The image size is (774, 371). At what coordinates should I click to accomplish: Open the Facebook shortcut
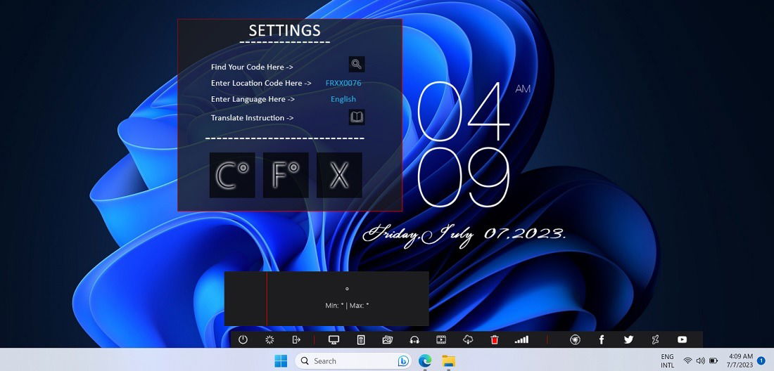(601, 339)
